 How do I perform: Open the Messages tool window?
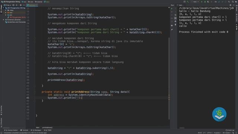click(x=36, y=130)
